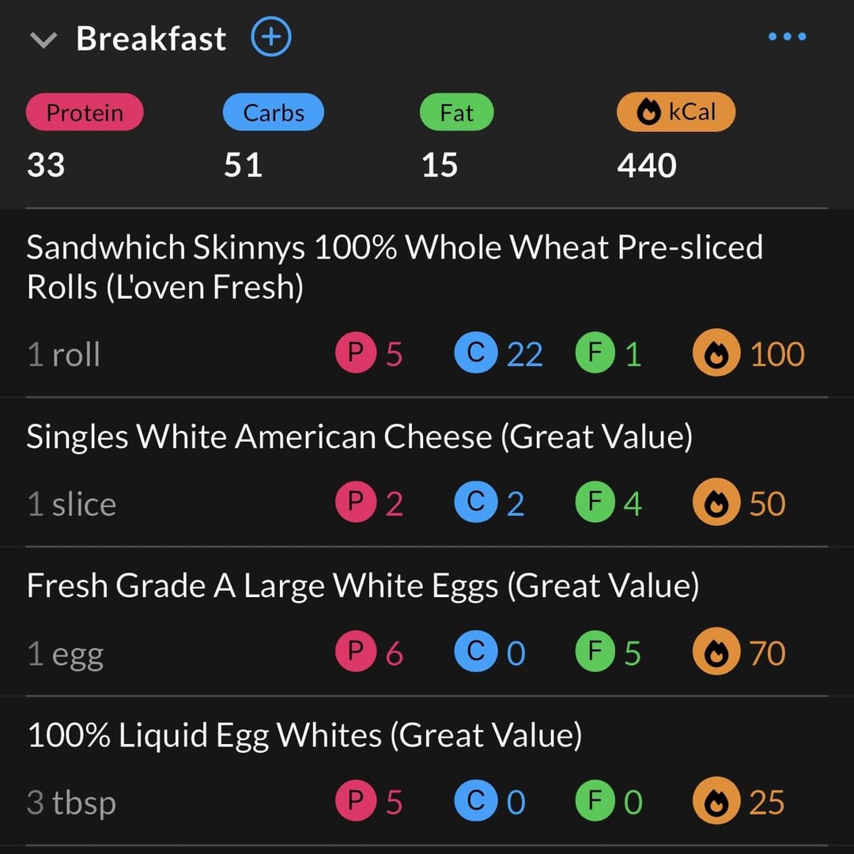The image size is (854, 854).
Task: Tap flame icon on egg whites row
Action: click(x=716, y=803)
